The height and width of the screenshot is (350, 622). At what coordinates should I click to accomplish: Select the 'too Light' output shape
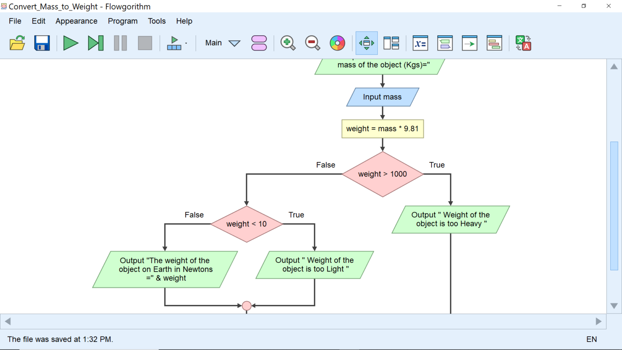(x=315, y=265)
